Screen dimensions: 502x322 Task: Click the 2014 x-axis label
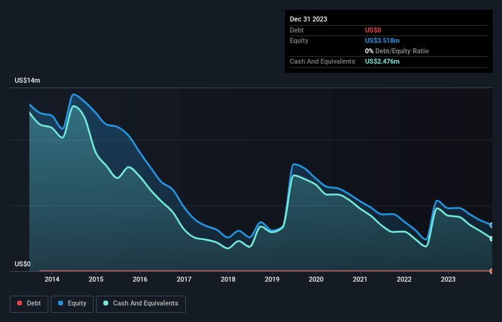[x=52, y=279]
